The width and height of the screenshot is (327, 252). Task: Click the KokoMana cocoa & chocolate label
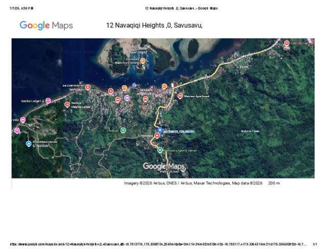click(45, 144)
